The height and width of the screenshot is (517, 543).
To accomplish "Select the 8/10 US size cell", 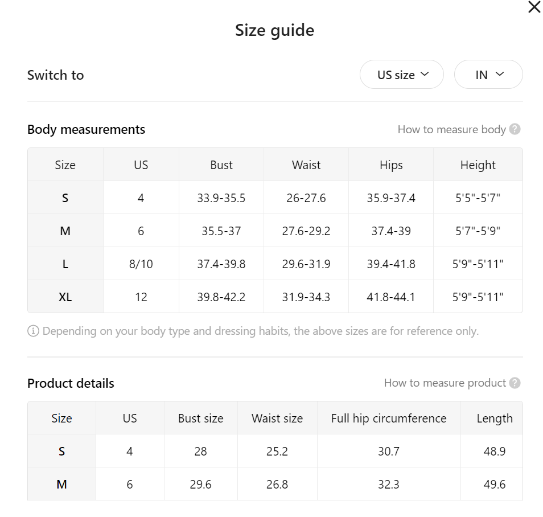I will 141,264.
